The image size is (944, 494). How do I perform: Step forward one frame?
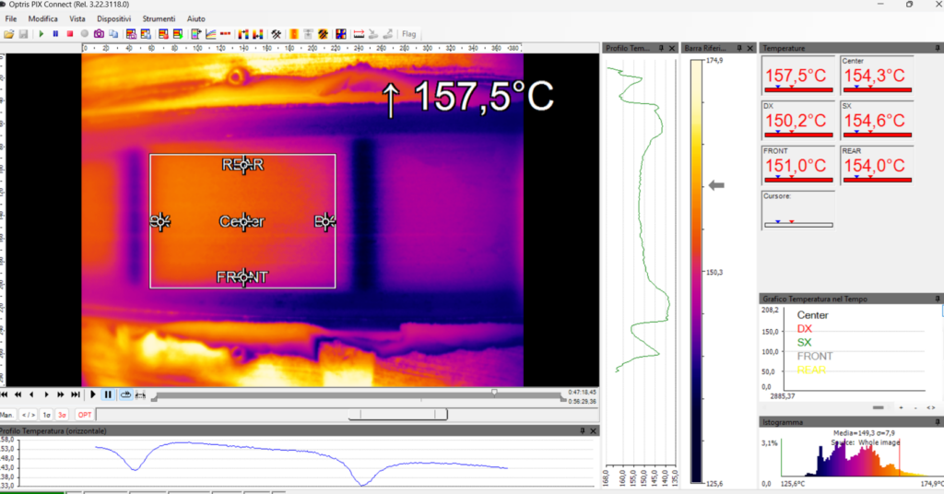[x=46, y=394]
